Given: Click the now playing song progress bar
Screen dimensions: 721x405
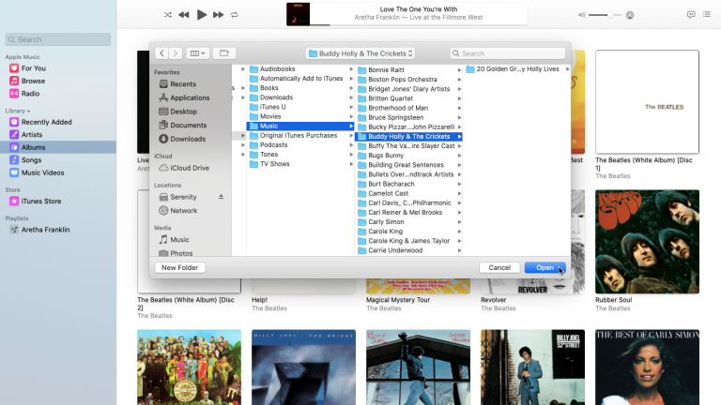Looking at the screenshot, I should click(x=419, y=24).
